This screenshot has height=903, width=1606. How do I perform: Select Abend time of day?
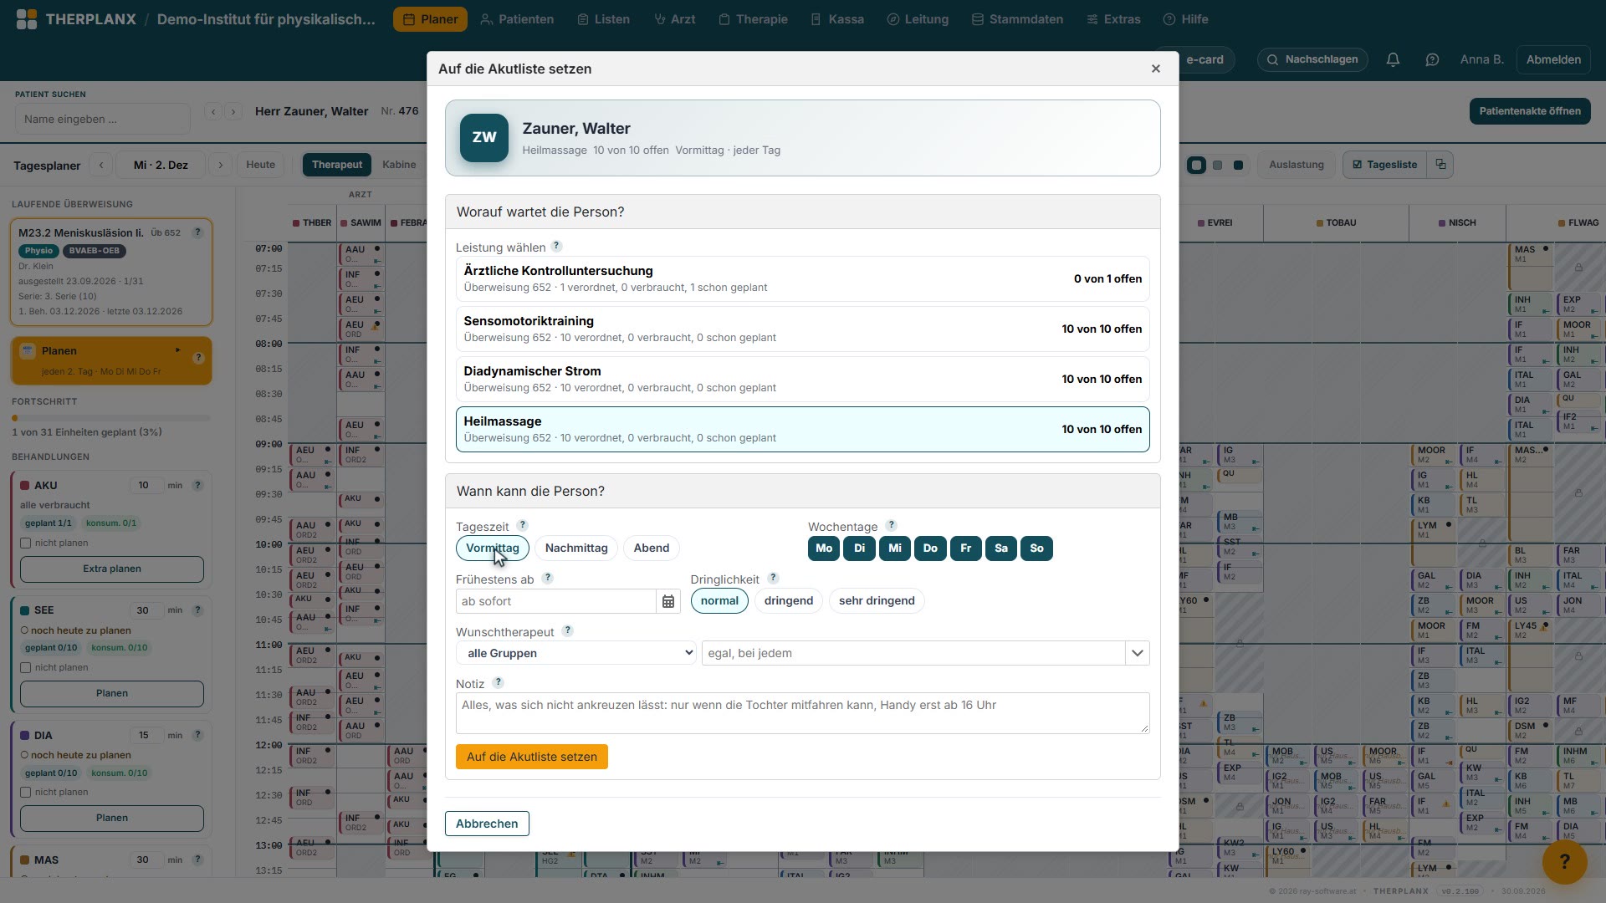[652, 548]
